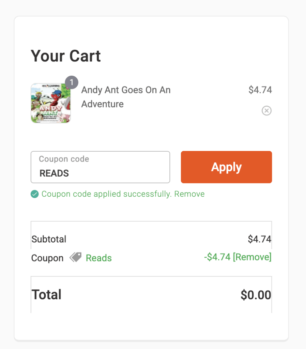Click the coupon price tag icon

76,257
